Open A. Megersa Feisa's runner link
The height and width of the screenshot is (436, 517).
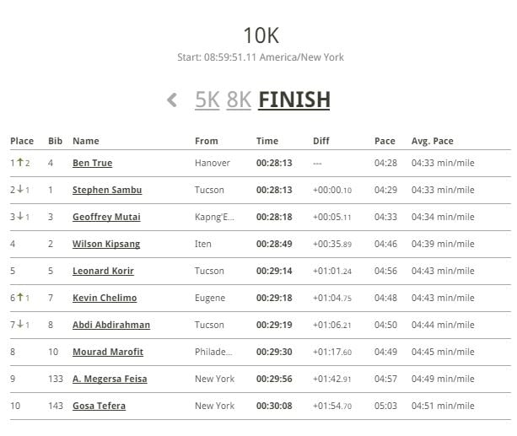click(x=110, y=379)
